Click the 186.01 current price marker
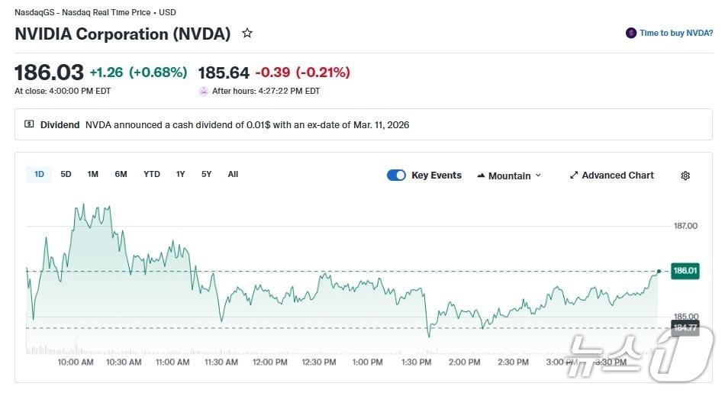This screenshot has width=725, height=393. (685, 271)
